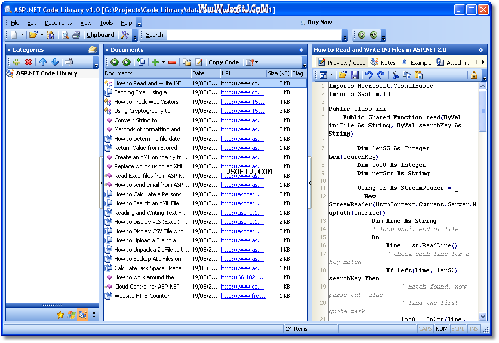Click the green search up arrow icon
The width and height of the screenshot is (499, 343).
[361, 35]
